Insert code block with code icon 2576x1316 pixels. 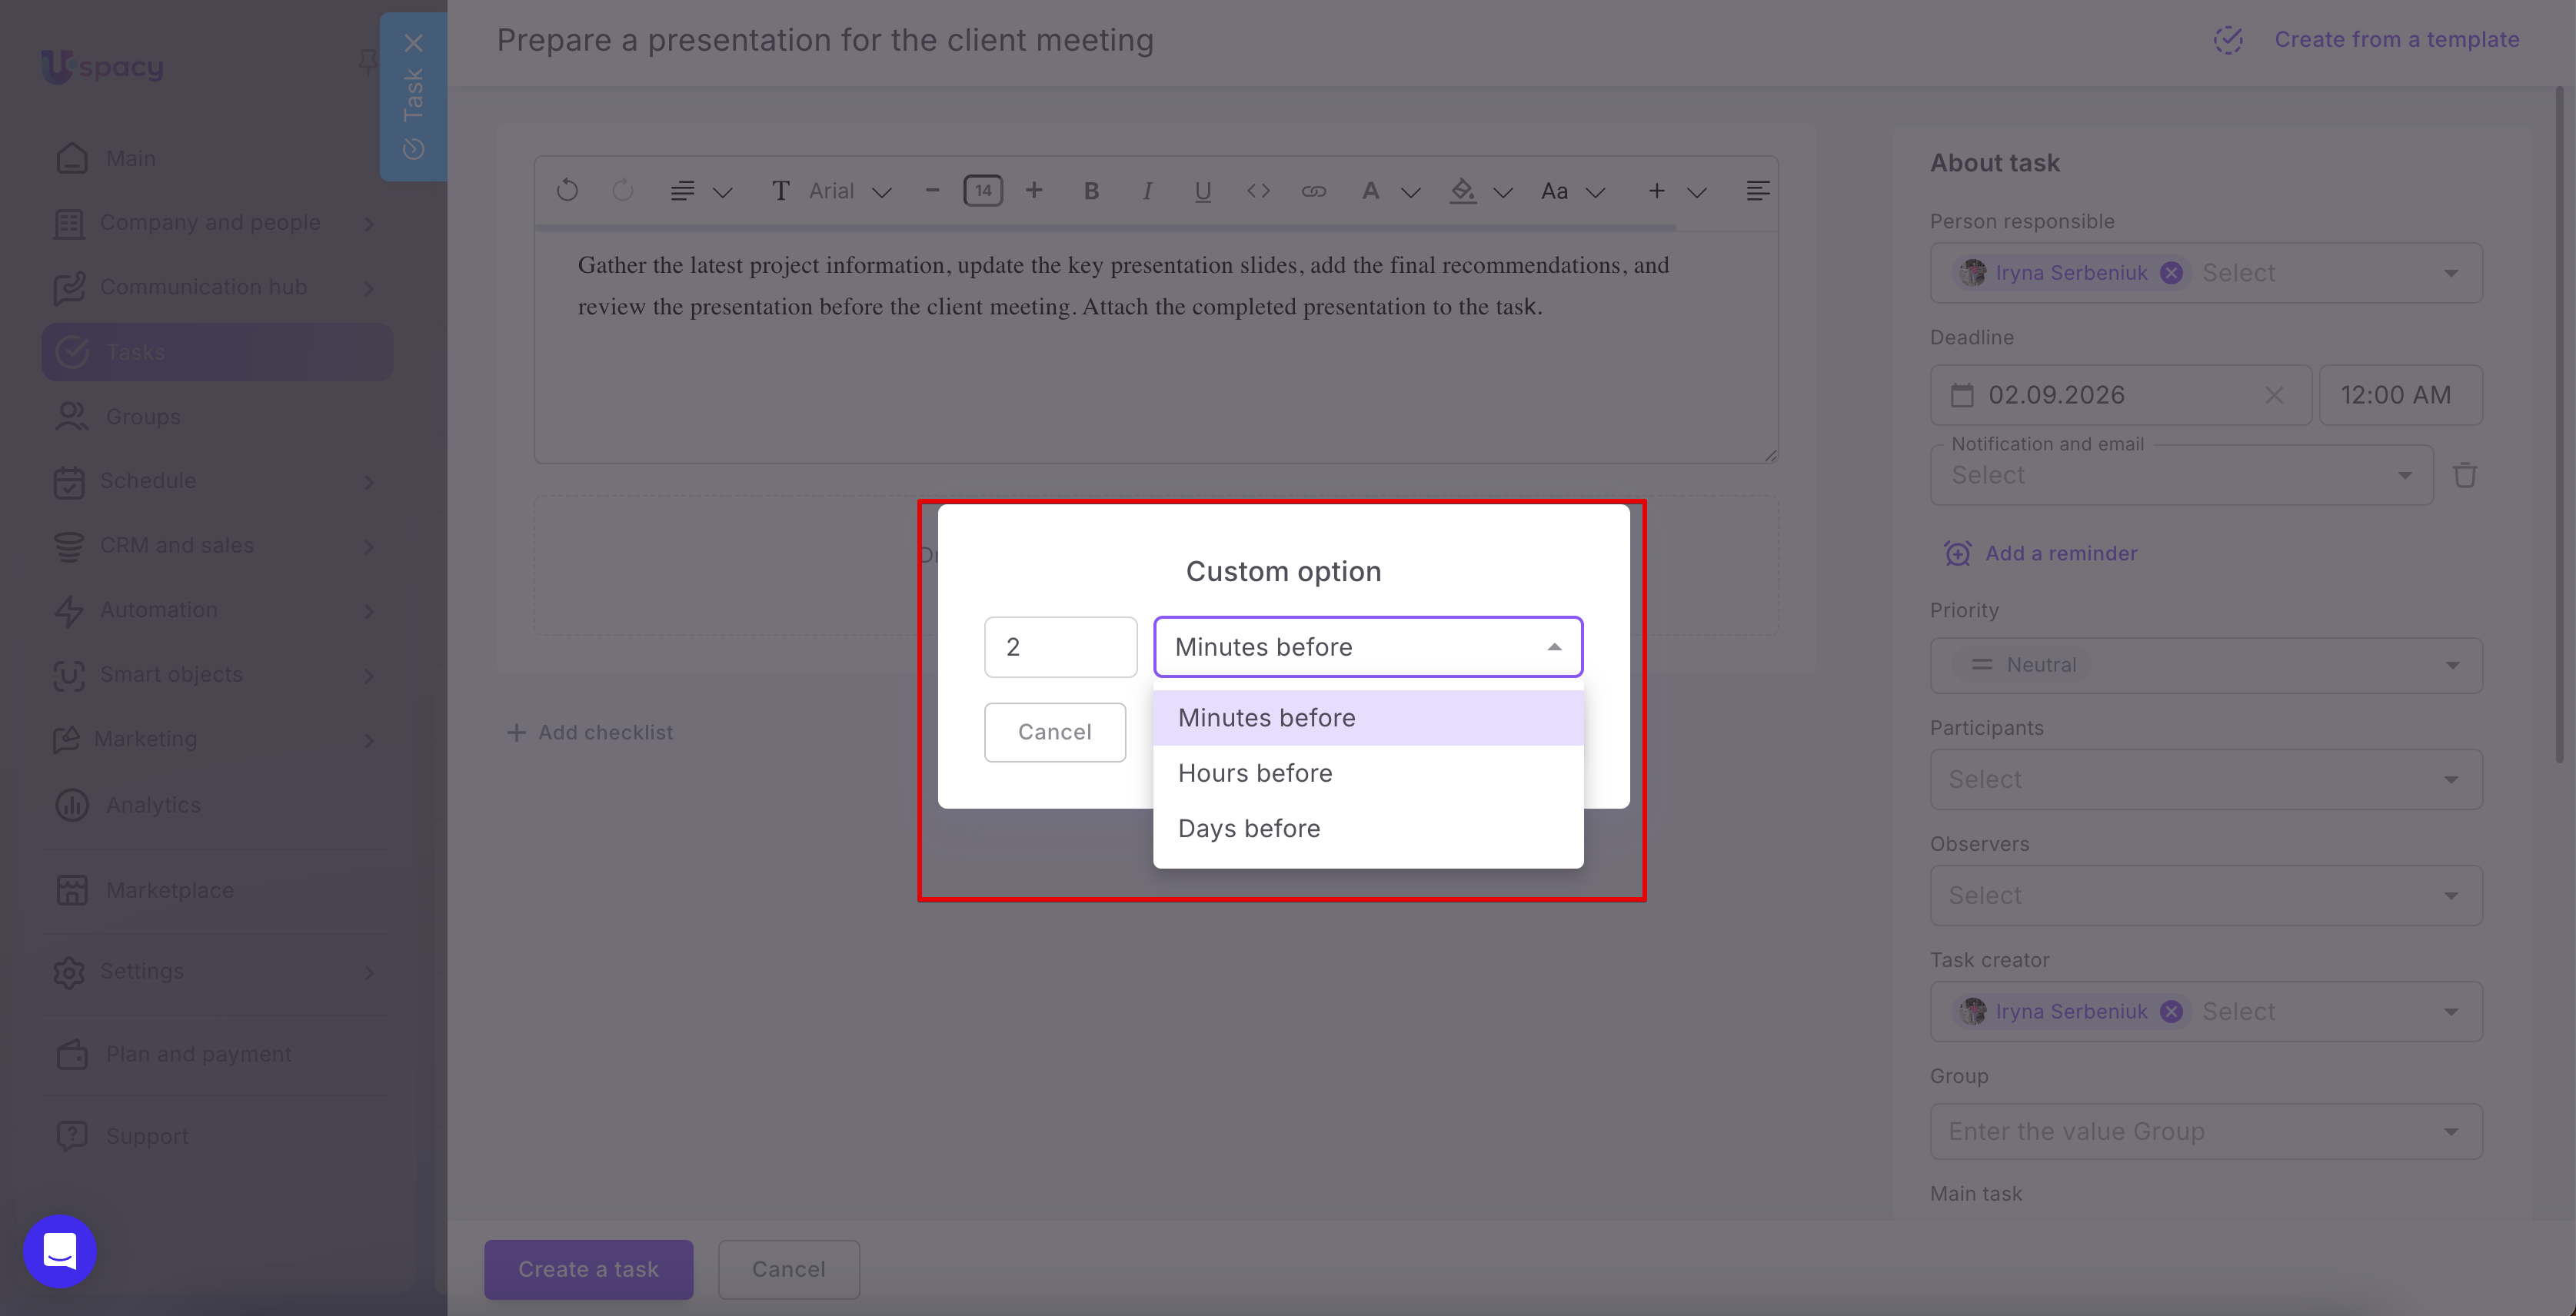(1258, 190)
